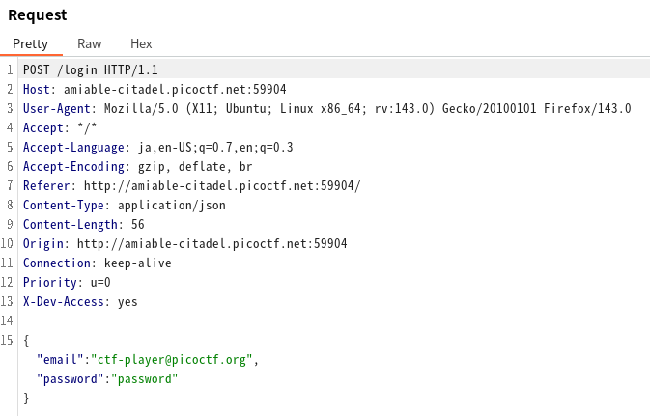Click the Origin header URL
This screenshot has width=650, height=416.
[212, 243]
